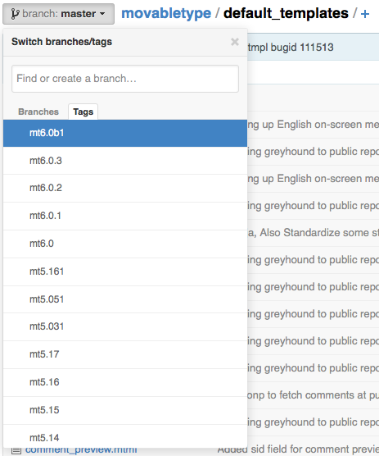Image resolution: width=379 pixels, height=456 pixels.
Task: Open the 'fetch comments at' commit message
Action: (314, 395)
